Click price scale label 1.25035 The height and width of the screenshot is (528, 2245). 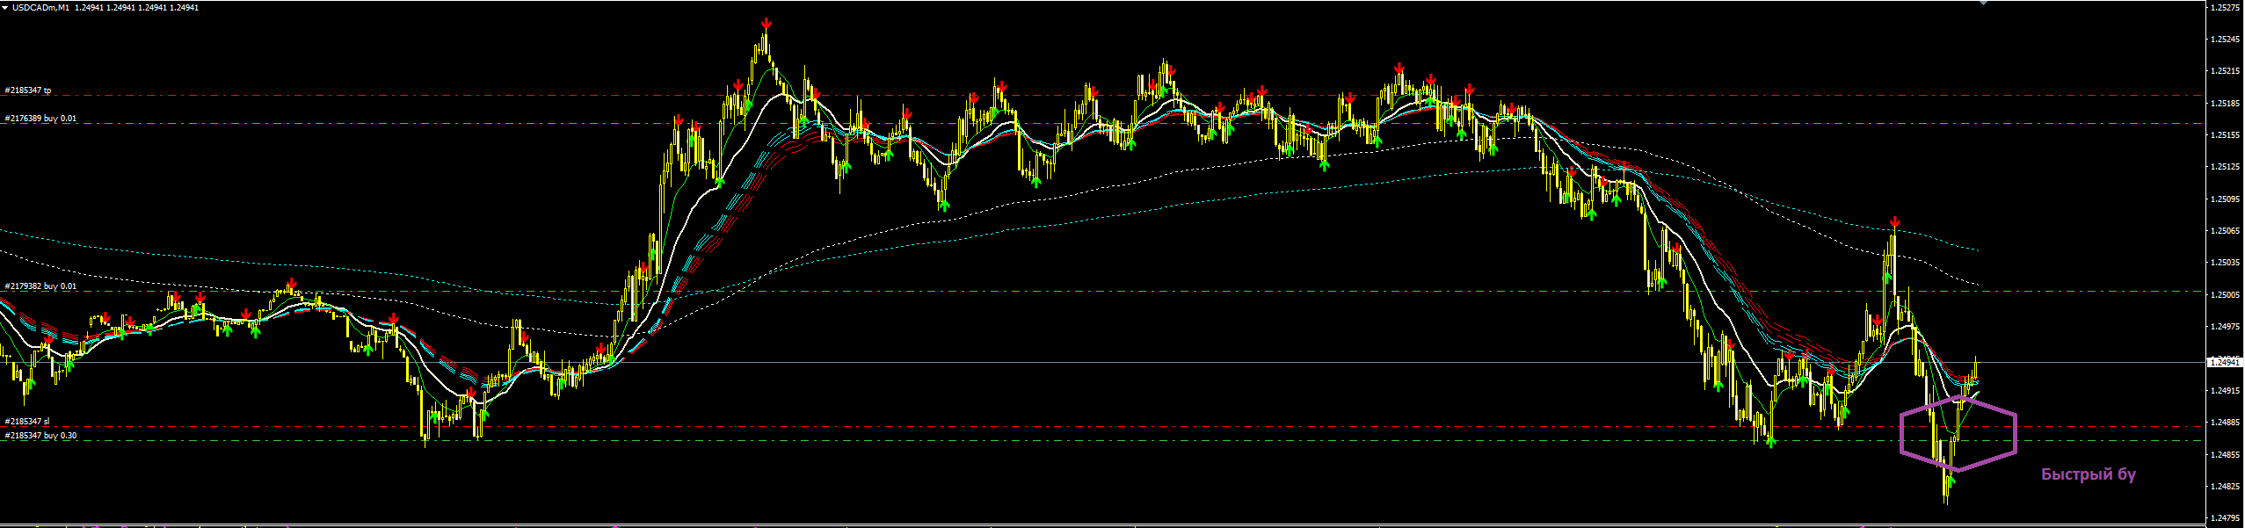pos(2225,263)
